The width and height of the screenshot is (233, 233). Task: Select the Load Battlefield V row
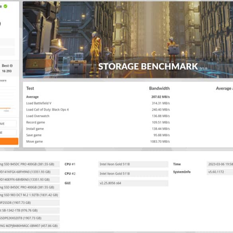39,103
